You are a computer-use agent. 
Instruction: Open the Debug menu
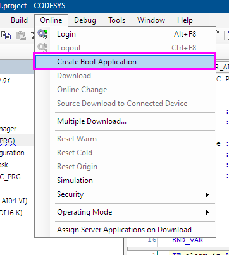85,20
